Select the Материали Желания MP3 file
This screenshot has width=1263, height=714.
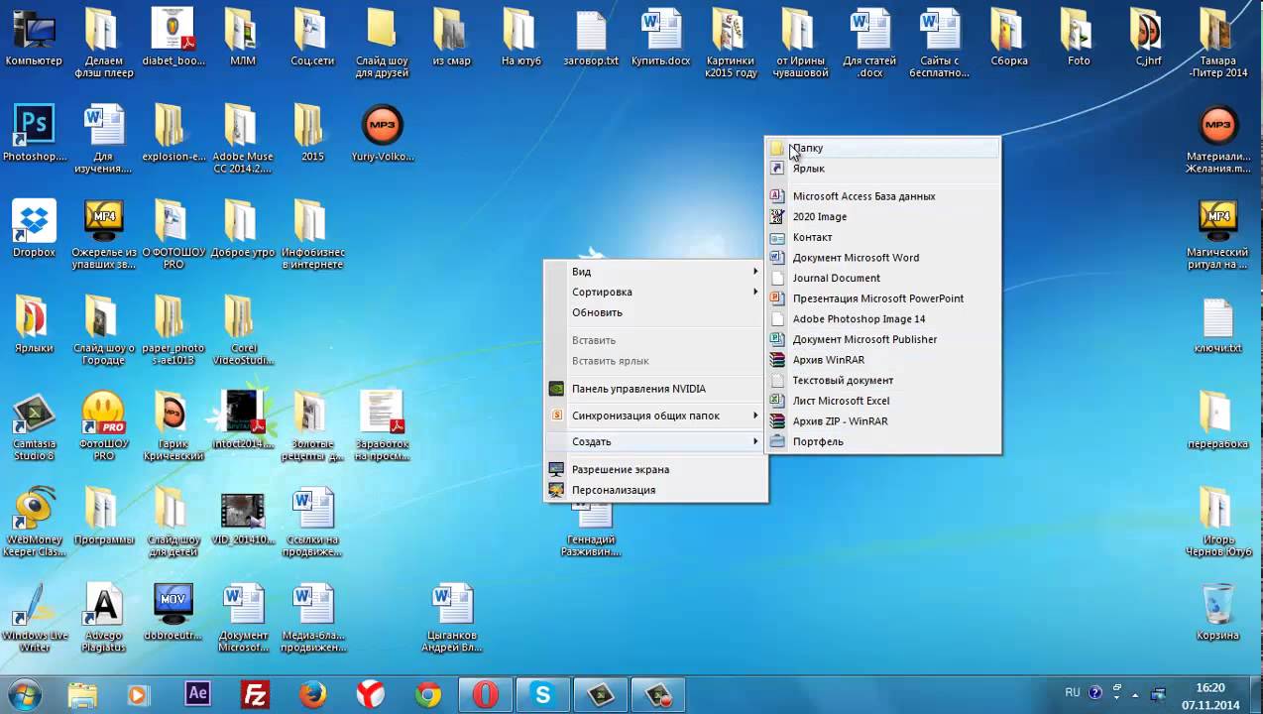point(1217,139)
